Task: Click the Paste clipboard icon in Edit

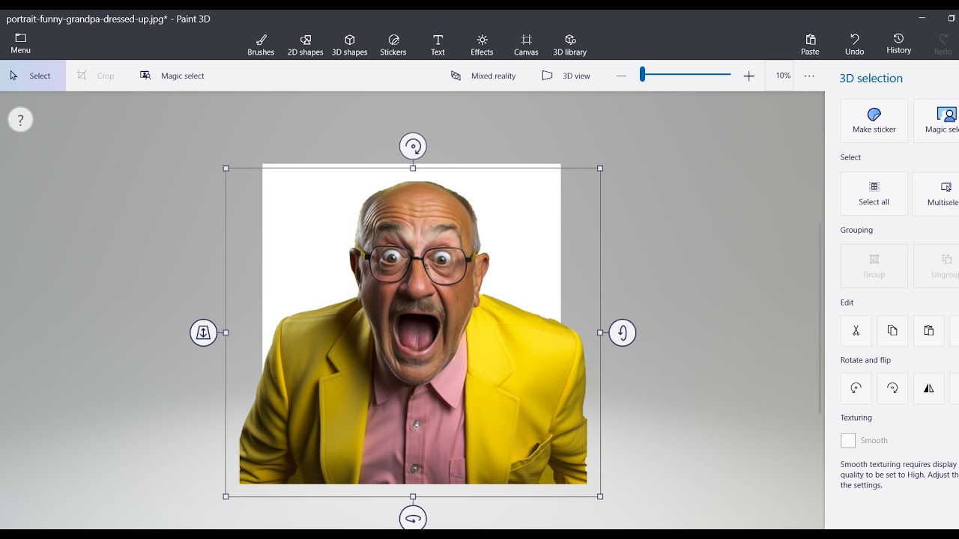Action: pyautogui.click(x=929, y=330)
